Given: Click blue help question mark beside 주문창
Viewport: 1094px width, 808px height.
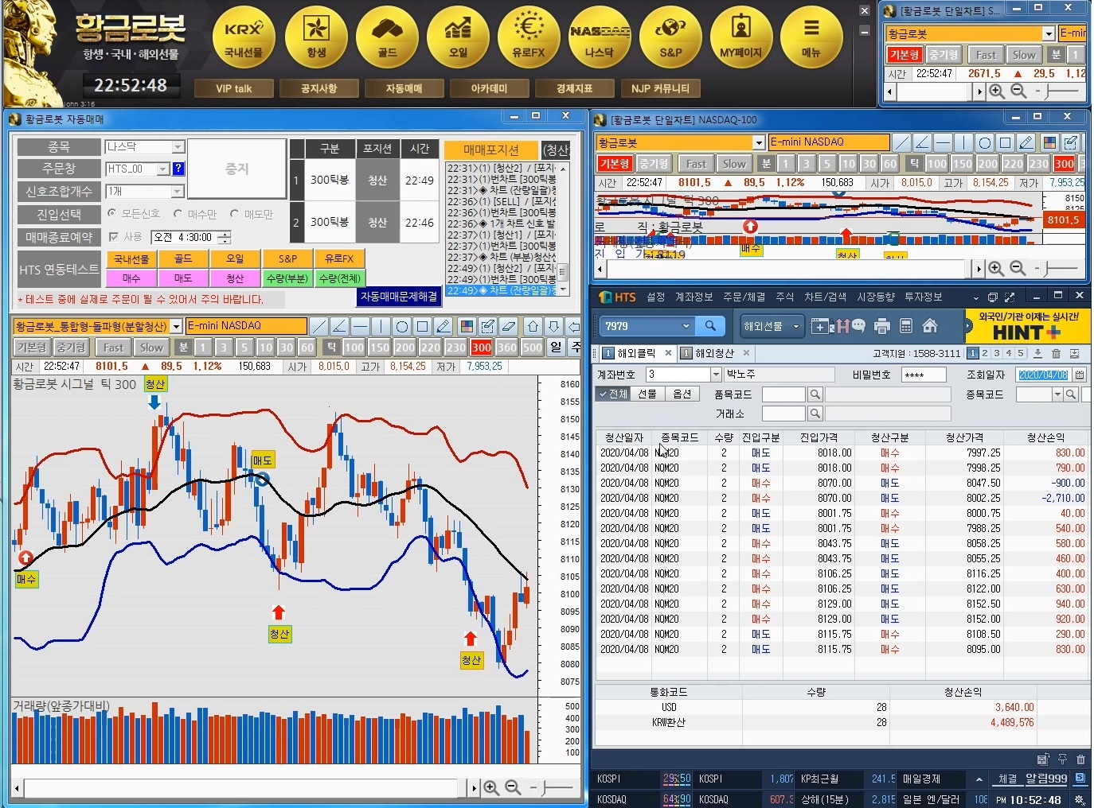Looking at the screenshot, I should point(178,169).
